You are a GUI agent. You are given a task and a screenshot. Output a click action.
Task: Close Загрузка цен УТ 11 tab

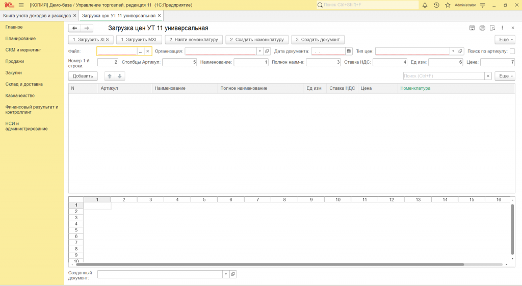click(160, 16)
